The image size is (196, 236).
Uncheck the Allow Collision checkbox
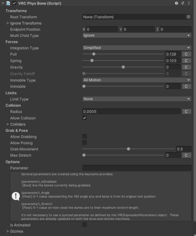click(84, 118)
